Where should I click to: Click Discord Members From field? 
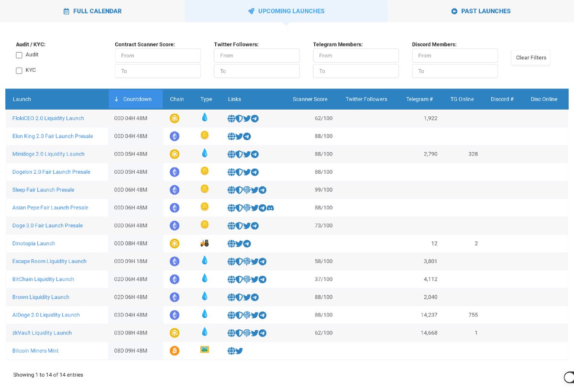pos(455,56)
